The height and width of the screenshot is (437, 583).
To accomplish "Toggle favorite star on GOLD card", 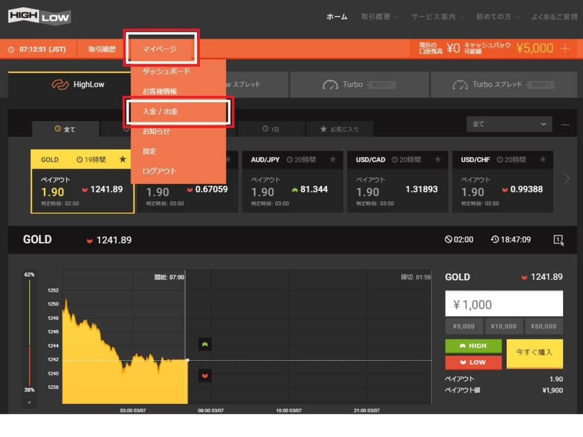I will tap(123, 160).
